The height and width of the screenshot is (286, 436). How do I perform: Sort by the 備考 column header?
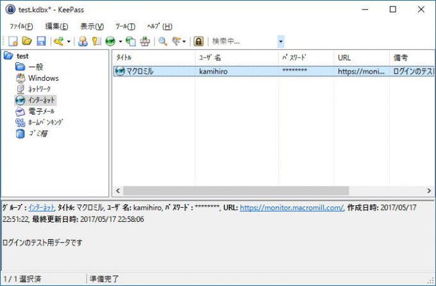click(412, 58)
